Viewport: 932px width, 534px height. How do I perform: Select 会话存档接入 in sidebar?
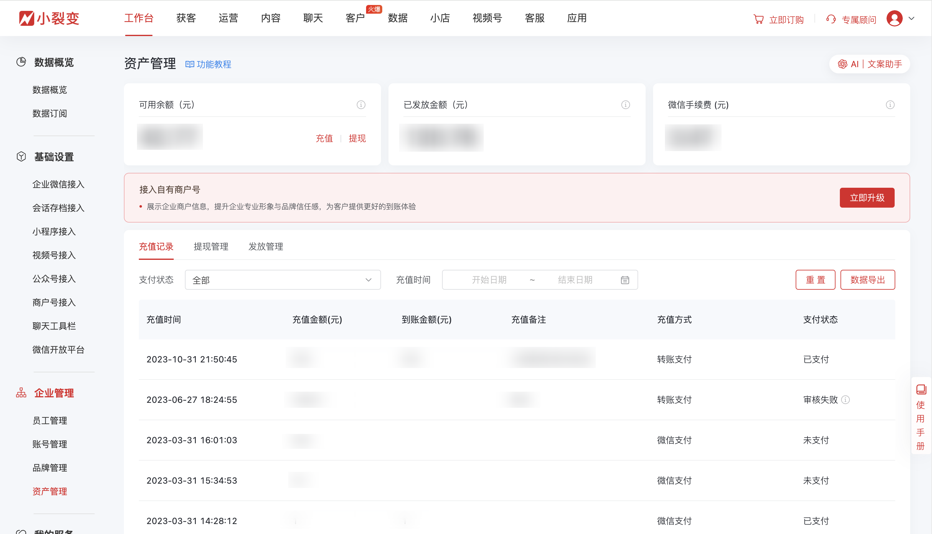pos(59,208)
